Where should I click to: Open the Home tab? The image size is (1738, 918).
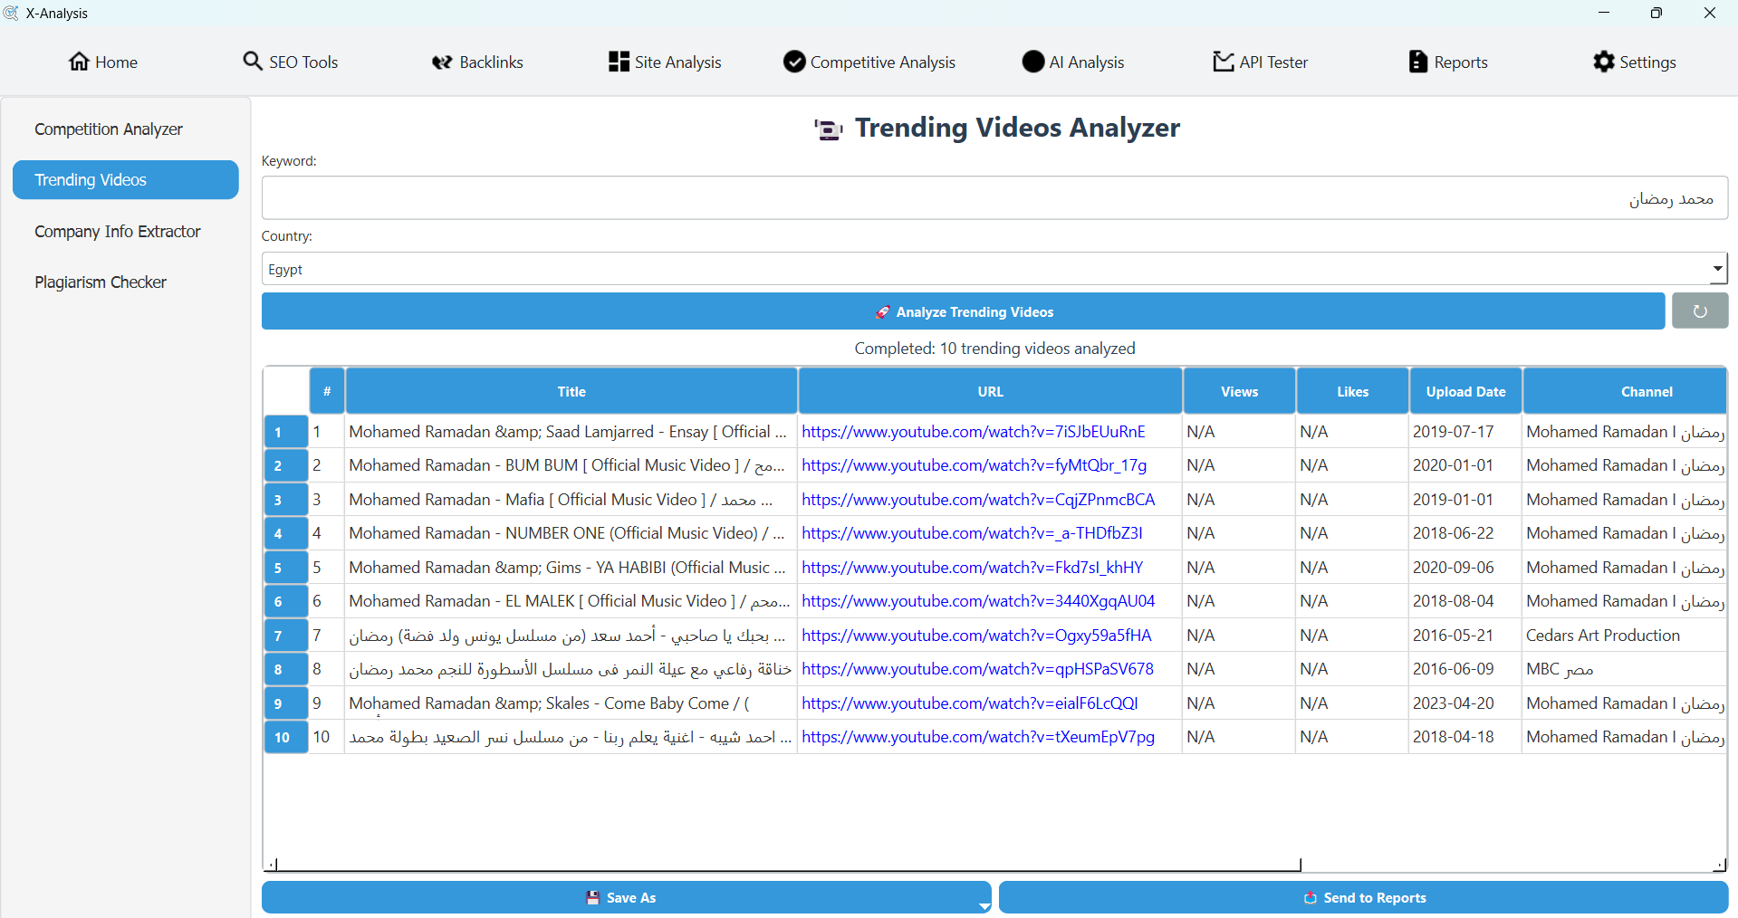pyautogui.click(x=103, y=62)
